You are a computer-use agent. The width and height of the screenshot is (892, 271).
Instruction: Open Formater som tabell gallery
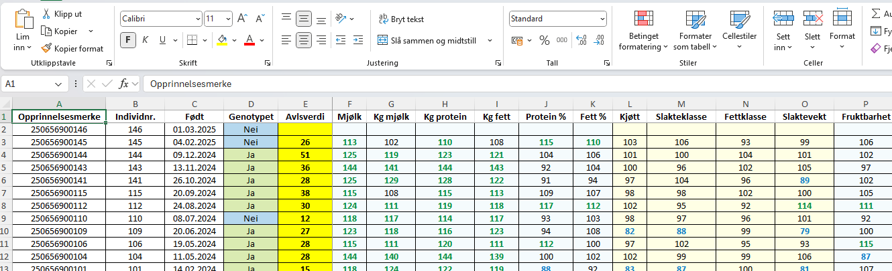[x=695, y=31]
